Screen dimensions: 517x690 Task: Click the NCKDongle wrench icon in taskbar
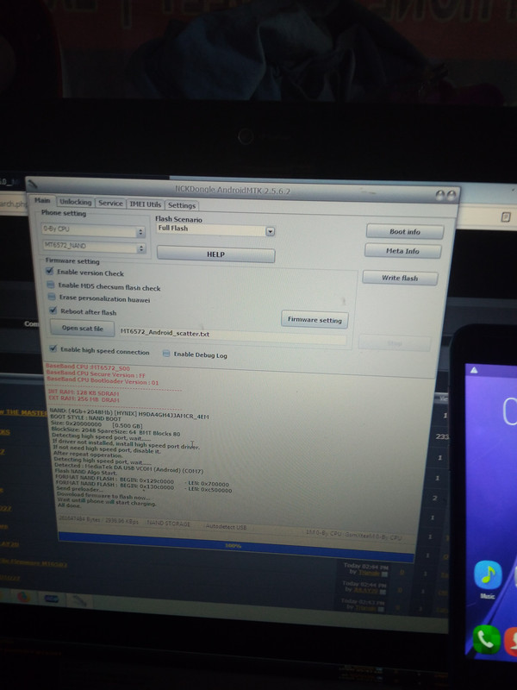(x=78, y=600)
